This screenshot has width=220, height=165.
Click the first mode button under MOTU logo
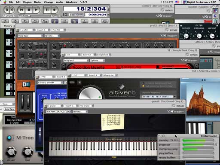pos(5,21)
